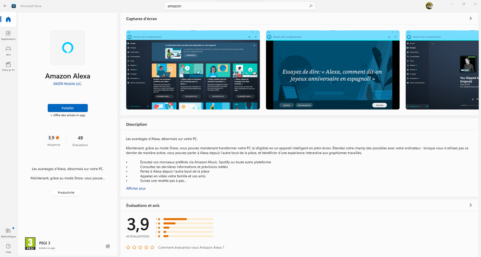Expand Captures d'écran section chevron

470,19
